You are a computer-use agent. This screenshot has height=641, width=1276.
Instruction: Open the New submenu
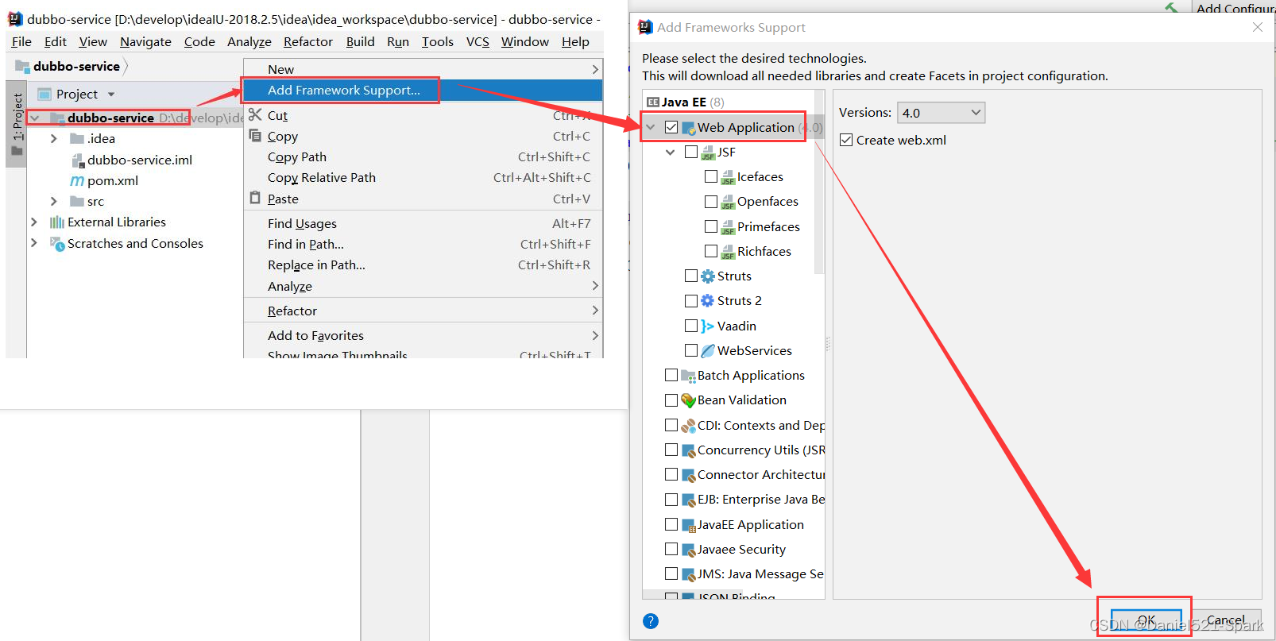(x=423, y=69)
